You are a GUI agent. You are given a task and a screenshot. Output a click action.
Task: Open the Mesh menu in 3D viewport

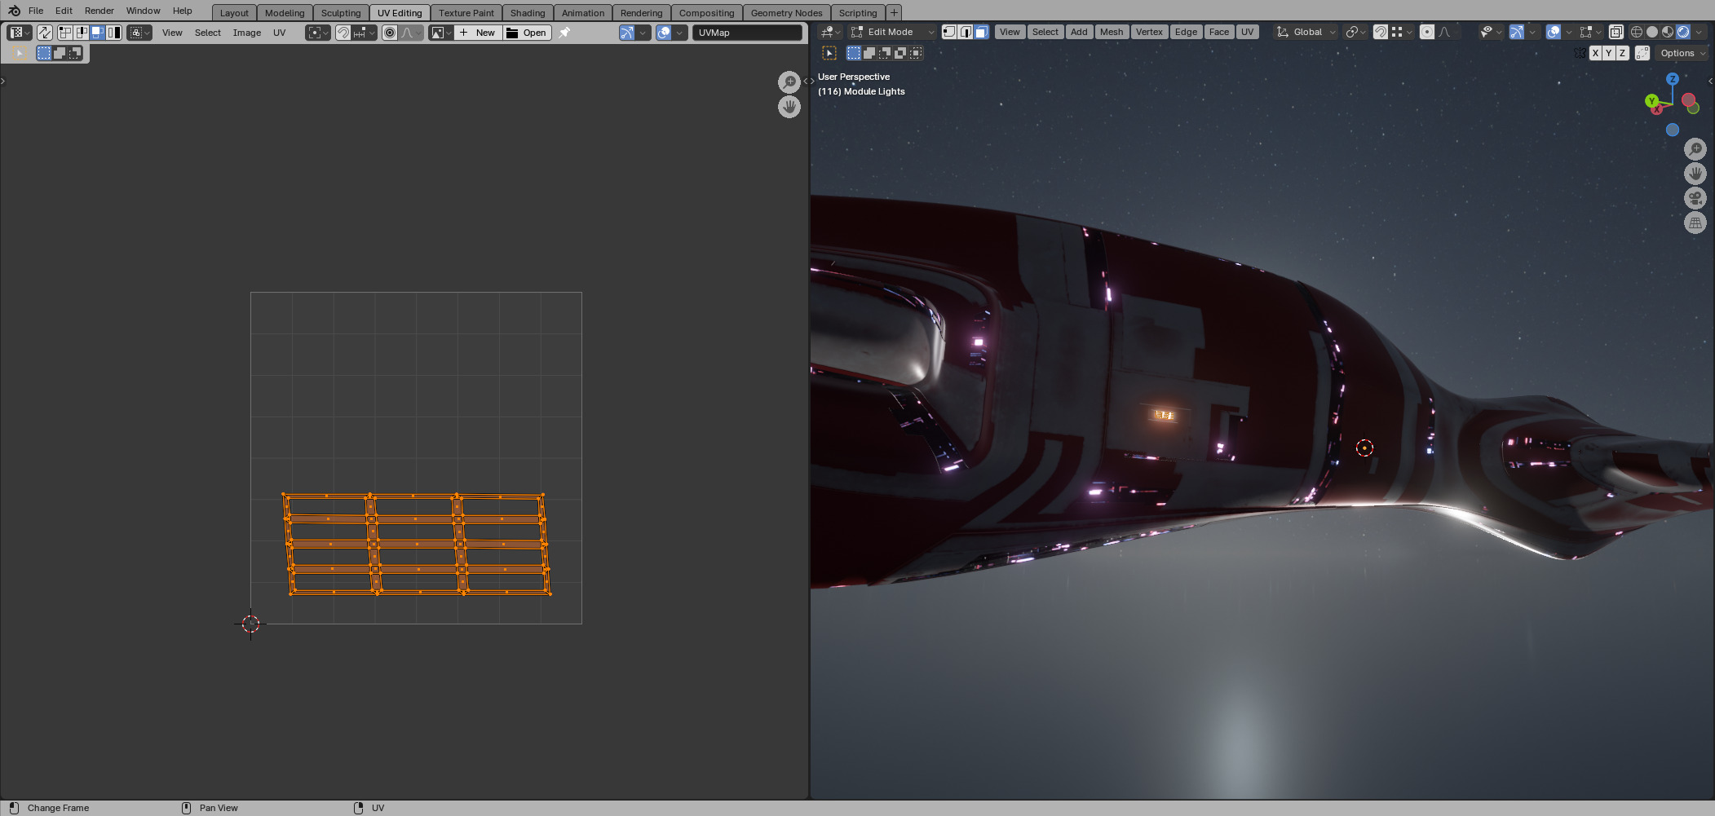pos(1112,32)
